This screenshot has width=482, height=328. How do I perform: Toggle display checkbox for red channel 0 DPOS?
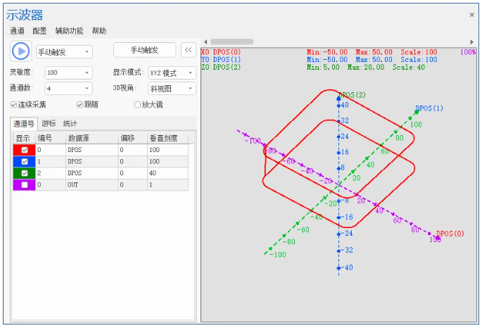(25, 150)
